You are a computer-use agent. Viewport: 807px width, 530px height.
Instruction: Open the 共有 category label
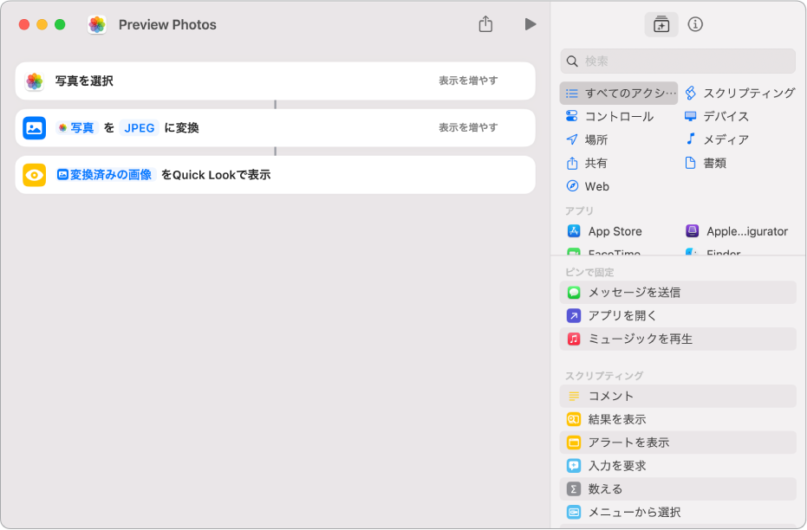point(596,163)
